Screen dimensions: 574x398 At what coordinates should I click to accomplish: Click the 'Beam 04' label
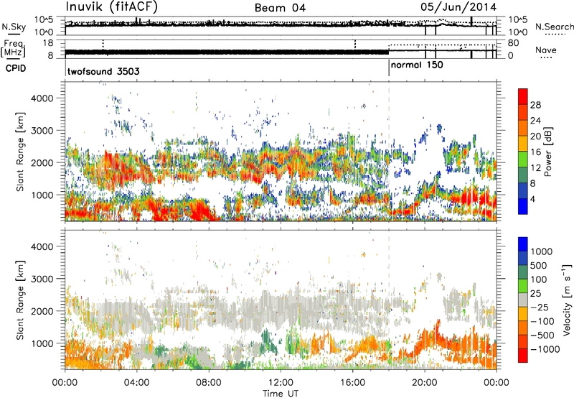tap(280, 8)
